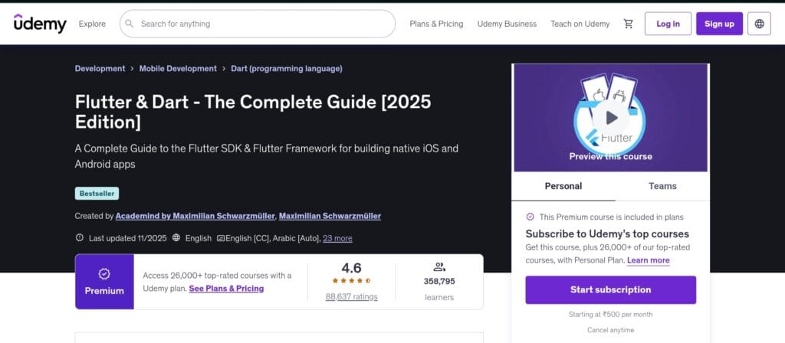This screenshot has width=785, height=343.
Task: Open the language selector globe
Action: [759, 24]
